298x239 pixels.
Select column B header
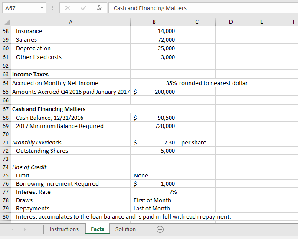tap(154, 22)
